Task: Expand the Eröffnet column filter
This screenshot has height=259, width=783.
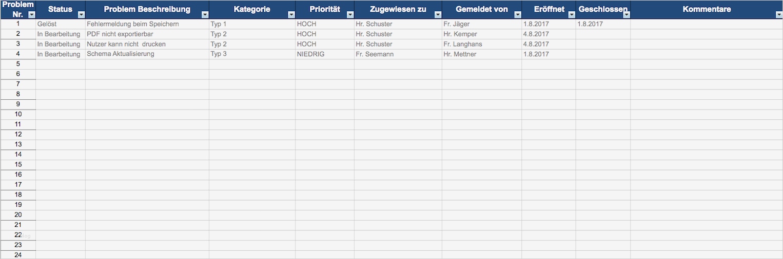Action: point(571,15)
